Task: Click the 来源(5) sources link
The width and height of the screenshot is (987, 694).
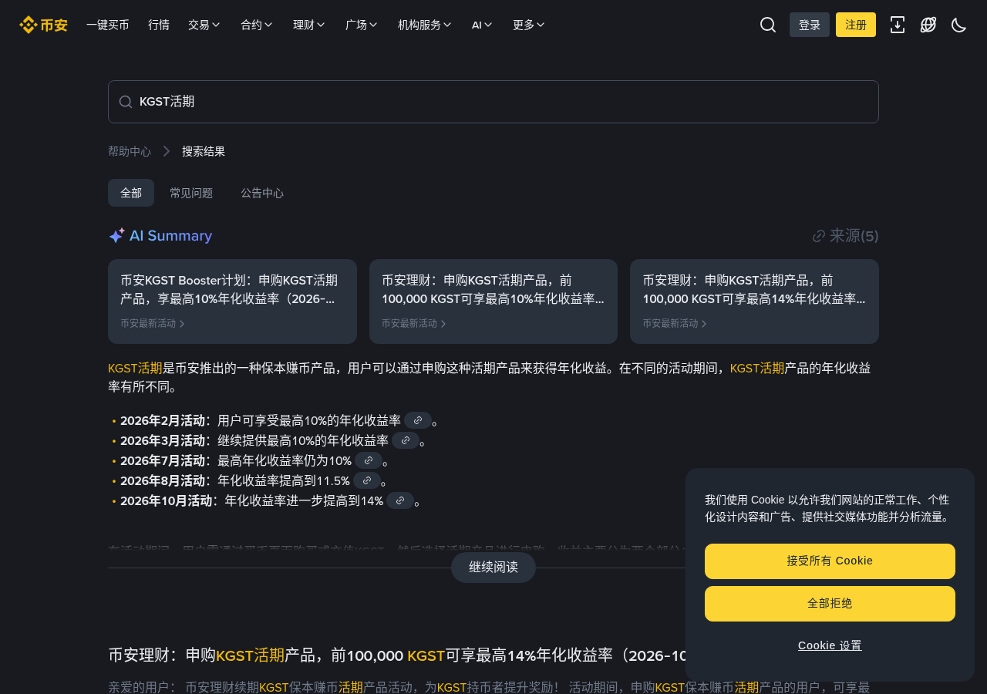Action: pyautogui.click(x=846, y=236)
